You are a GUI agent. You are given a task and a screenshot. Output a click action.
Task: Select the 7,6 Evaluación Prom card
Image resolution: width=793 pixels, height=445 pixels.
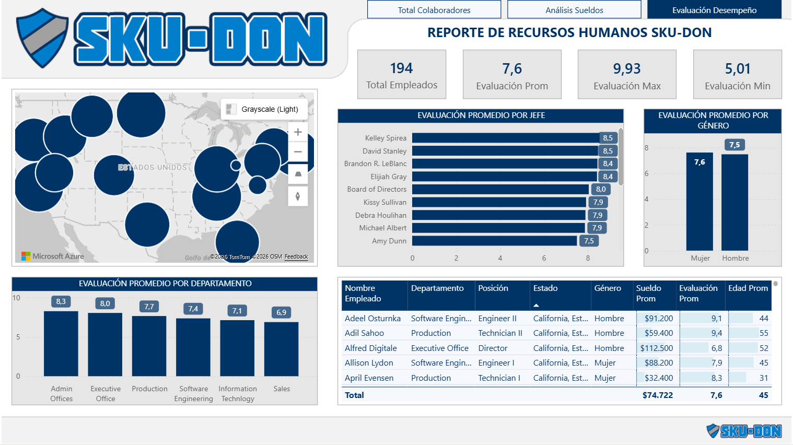point(512,74)
